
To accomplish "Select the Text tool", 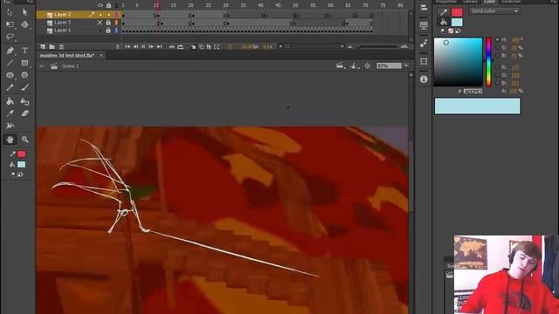I will tap(24, 51).
